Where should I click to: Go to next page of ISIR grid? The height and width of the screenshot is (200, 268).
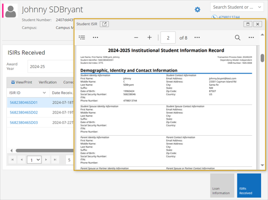pyautogui.click(x=46, y=160)
